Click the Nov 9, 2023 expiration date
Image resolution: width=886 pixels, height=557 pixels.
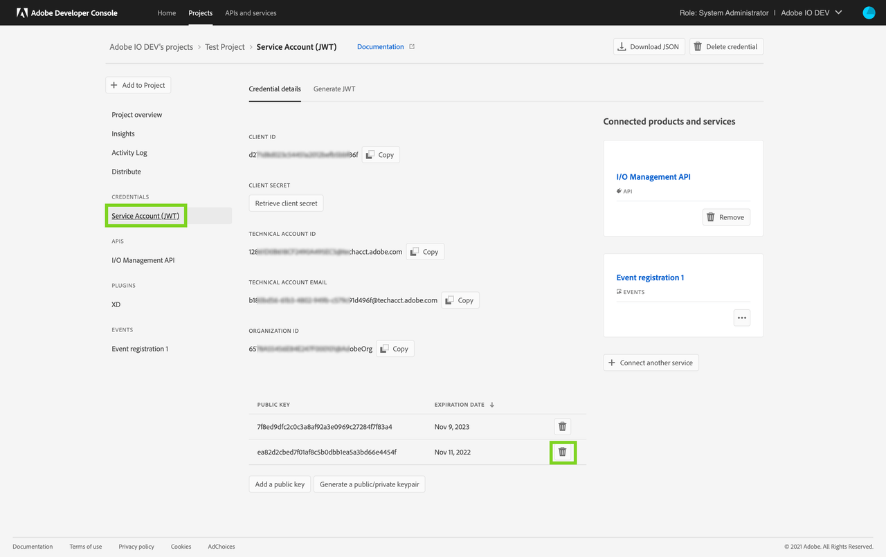452,427
